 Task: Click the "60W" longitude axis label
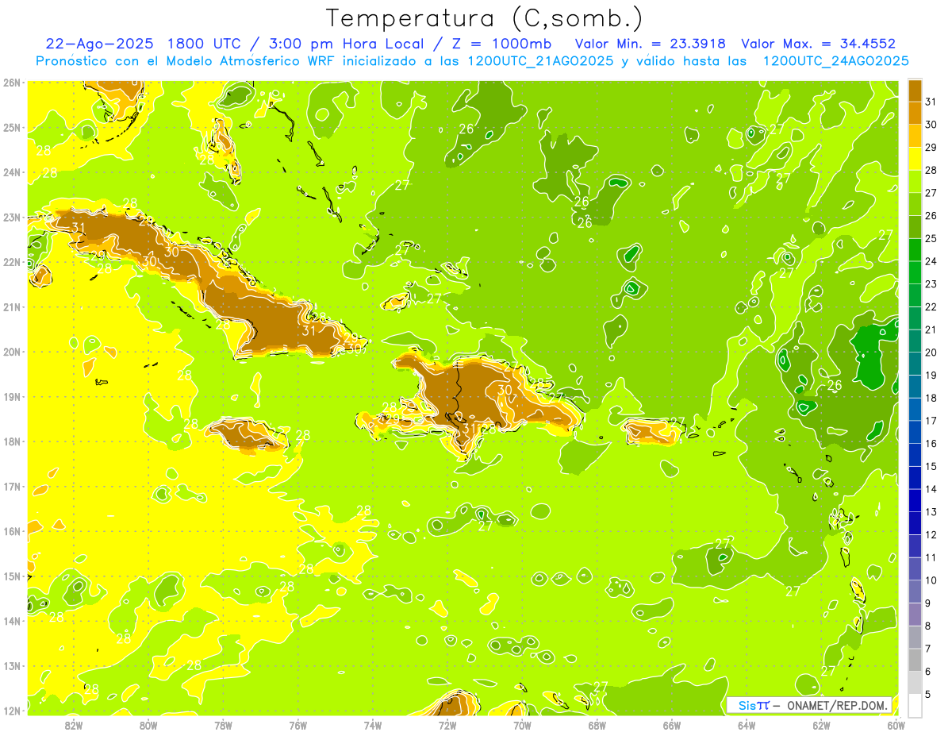[x=896, y=725]
